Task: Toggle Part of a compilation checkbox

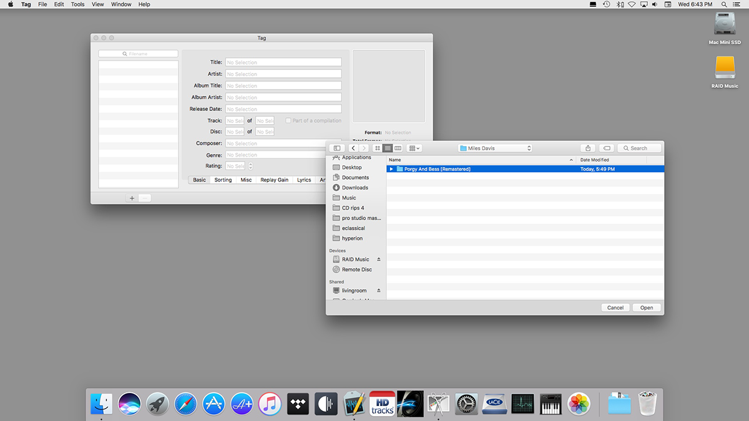Action: (x=288, y=120)
